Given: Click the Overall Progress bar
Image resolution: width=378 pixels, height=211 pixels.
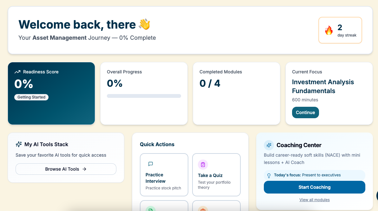Looking at the screenshot, I should pyautogui.click(x=144, y=96).
